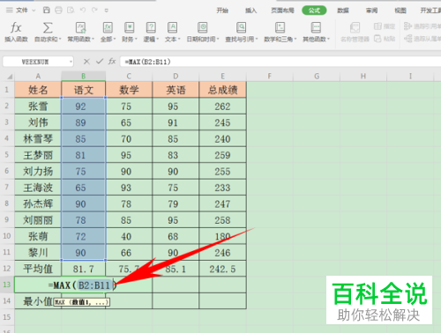
Task: Open the Financial functions icon
Action: tap(129, 28)
